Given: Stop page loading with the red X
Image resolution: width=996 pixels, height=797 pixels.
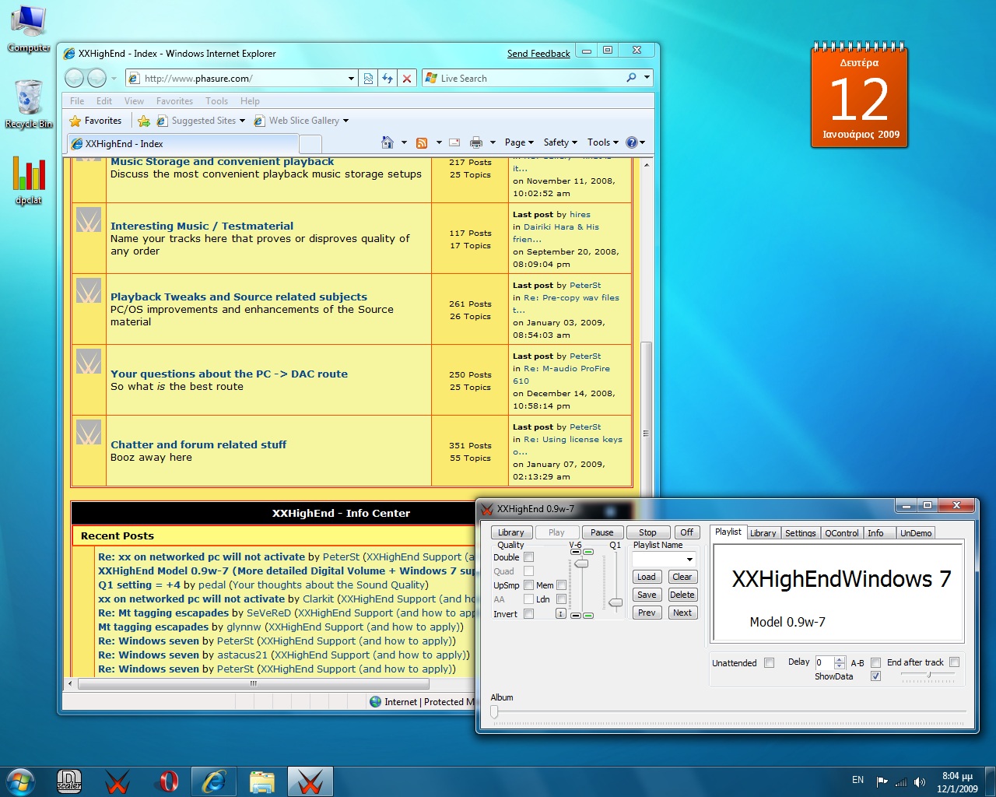Looking at the screenshot, I should [x=406, y=78].
